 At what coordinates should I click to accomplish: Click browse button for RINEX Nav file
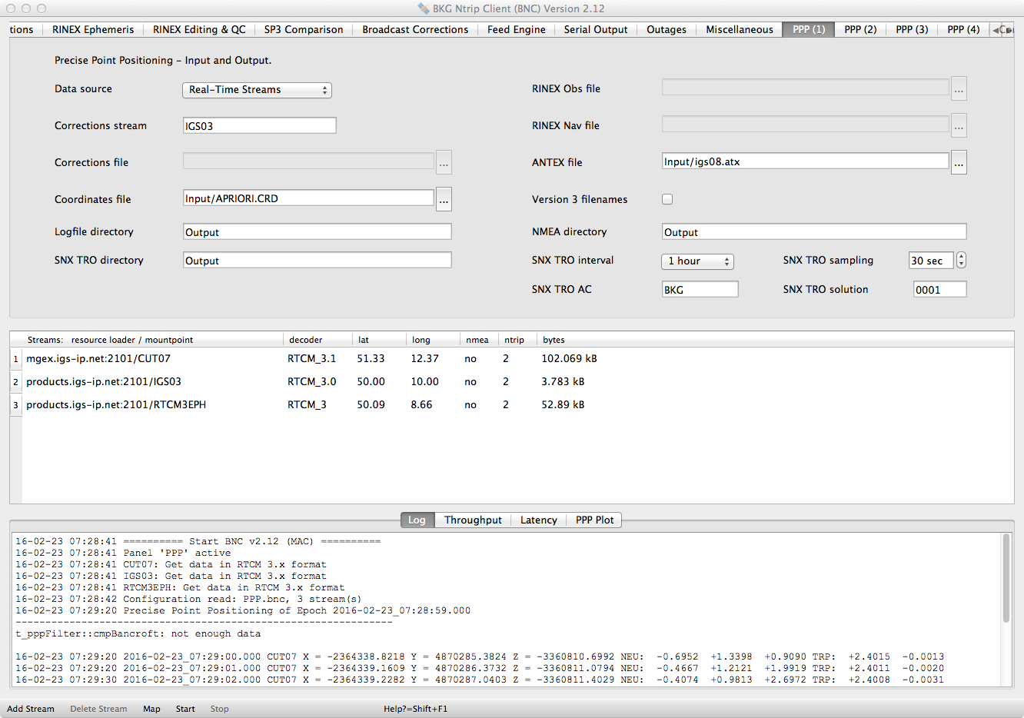pyautogui.click(x=959, y=125)
